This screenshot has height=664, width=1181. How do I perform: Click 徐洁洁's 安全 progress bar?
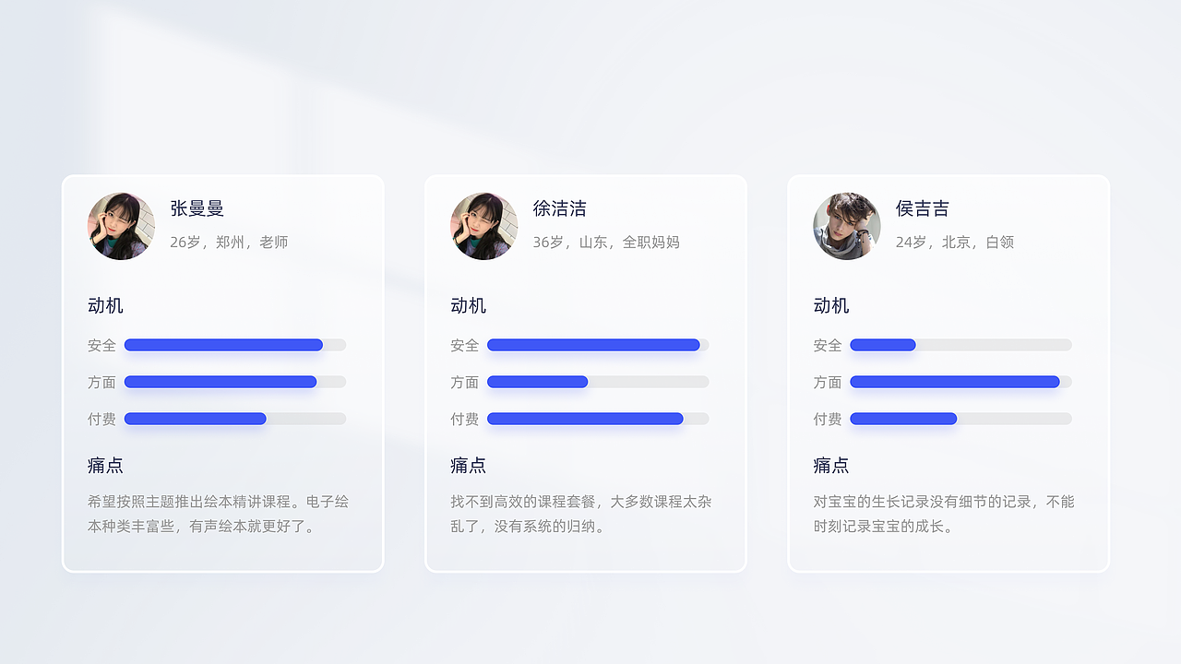coord(597,345)
